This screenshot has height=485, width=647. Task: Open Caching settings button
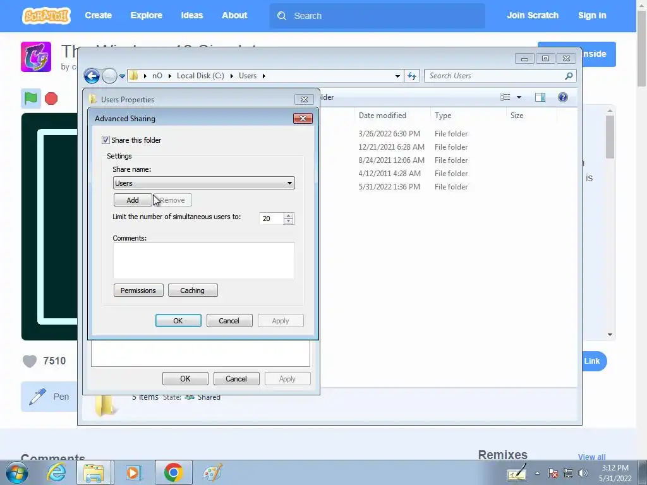coord(193,290)
